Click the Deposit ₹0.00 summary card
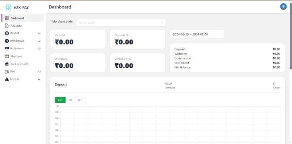Screen dimensions: 292x144 tap(78, 39)
